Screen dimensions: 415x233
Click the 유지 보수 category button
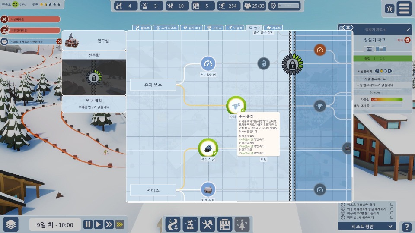(153, 85)
